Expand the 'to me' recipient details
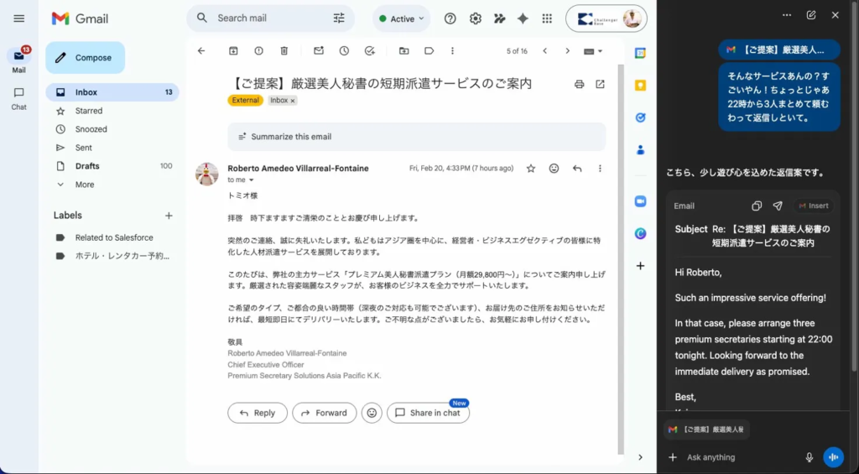The width and height of the screenshot is (859, 474). (251, 180)
